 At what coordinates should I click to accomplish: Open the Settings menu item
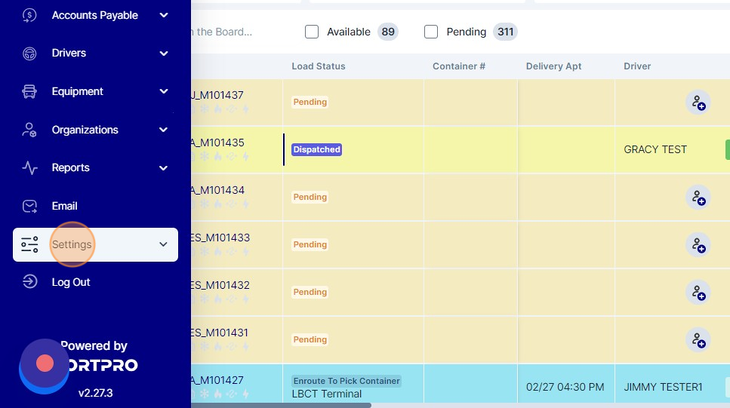point(95,244)
